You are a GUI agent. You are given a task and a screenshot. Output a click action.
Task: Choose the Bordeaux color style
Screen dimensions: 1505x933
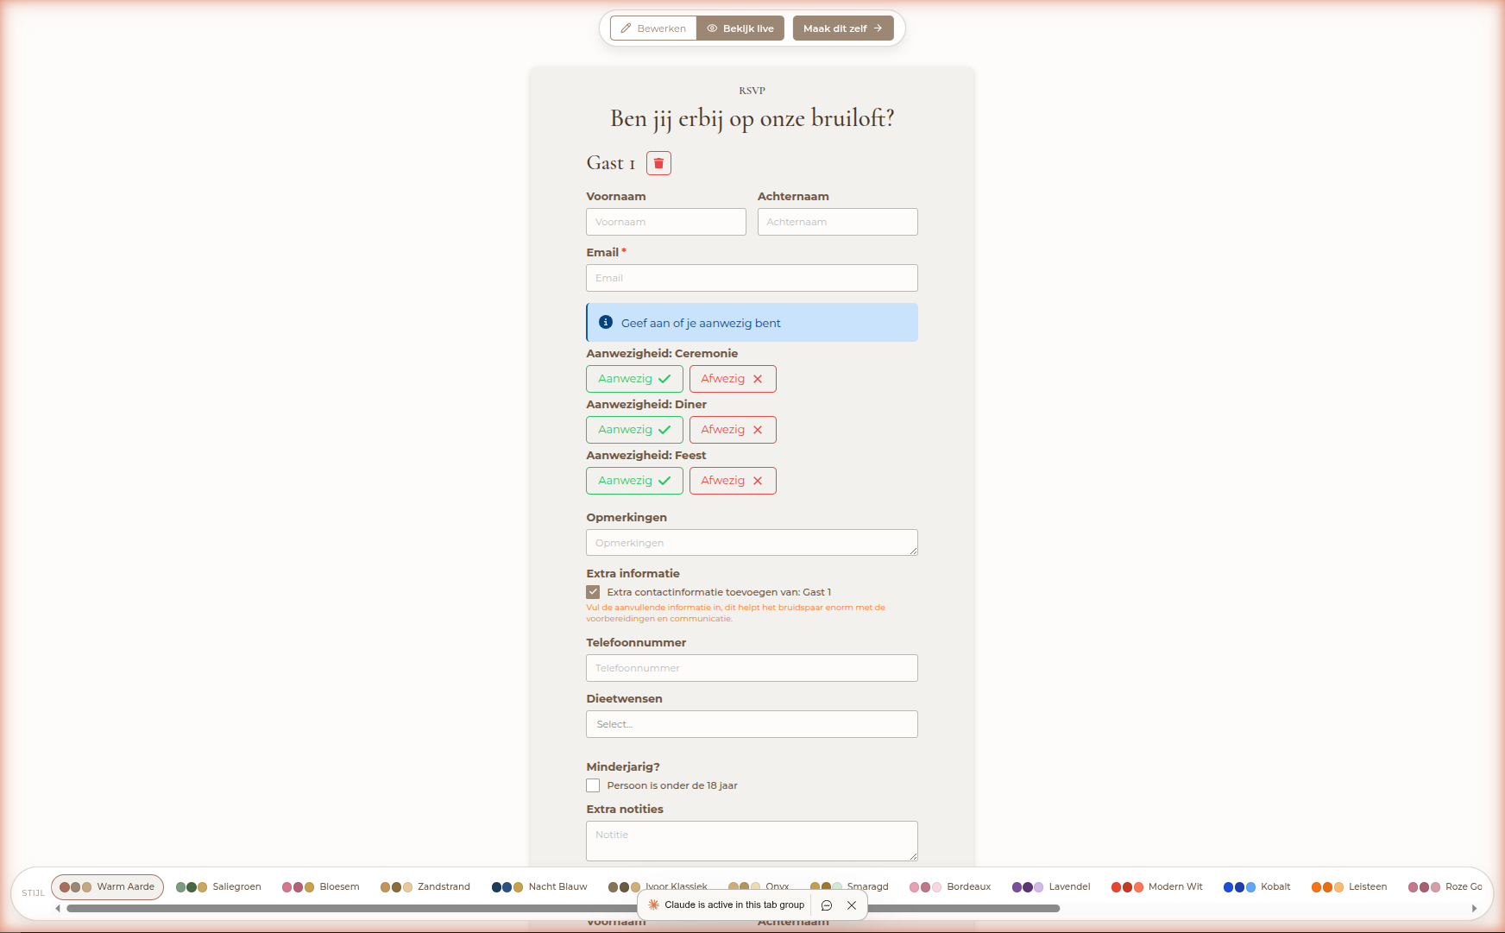click(950, 887)
